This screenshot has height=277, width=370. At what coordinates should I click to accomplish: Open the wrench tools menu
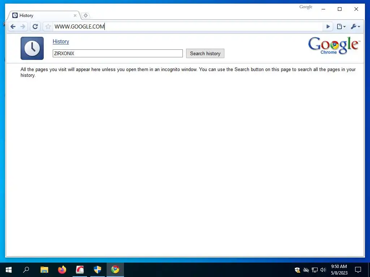point(356,27)
